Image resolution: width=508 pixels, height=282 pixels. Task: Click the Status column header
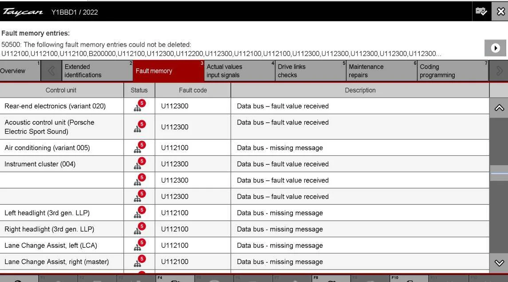(x=139, y=90)
